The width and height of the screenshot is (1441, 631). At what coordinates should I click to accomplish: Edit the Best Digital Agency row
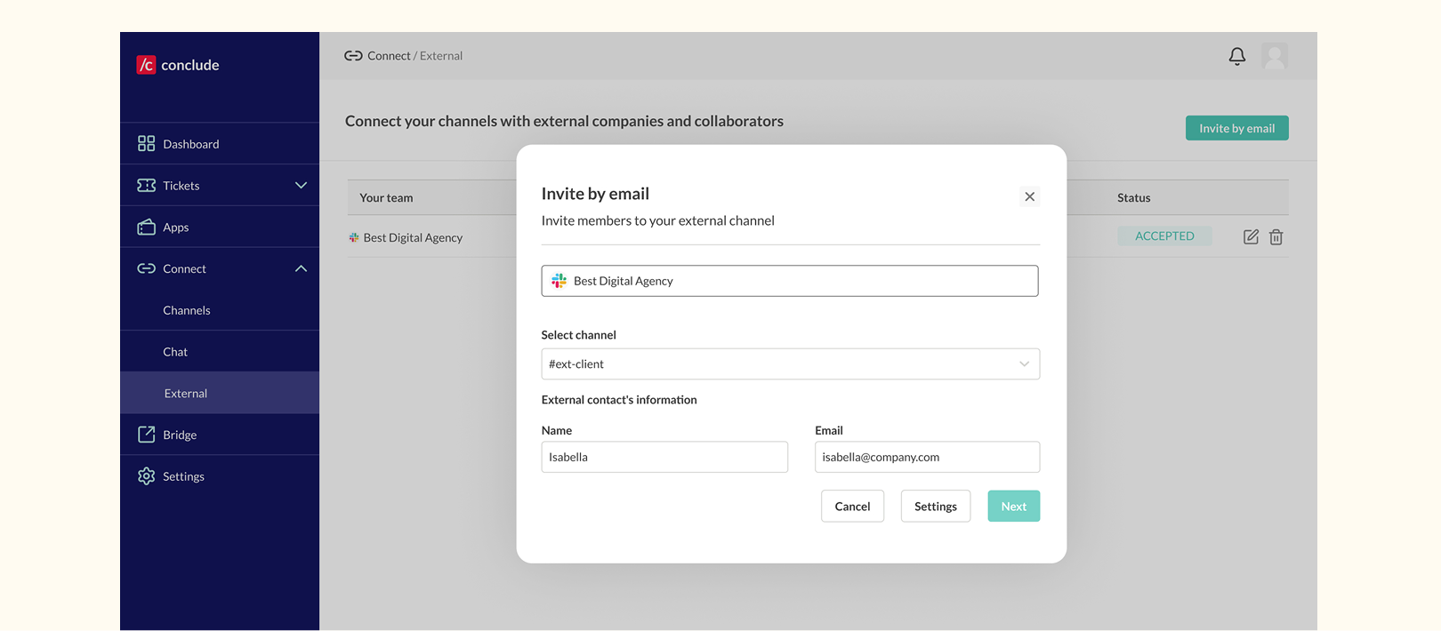coord(1251,236)
